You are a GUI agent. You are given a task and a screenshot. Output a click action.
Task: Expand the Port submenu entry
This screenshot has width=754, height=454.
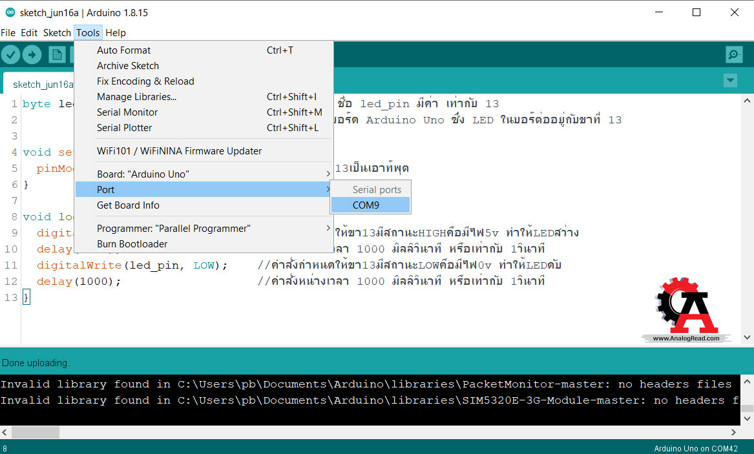(204, 189)
